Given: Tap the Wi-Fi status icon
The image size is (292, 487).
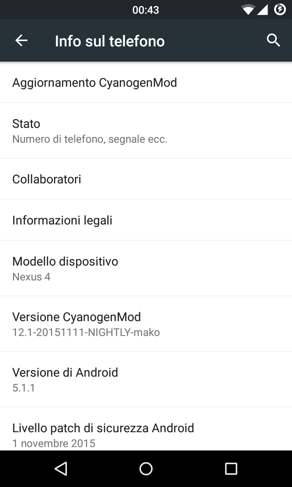Looking at the screenshot, I should click(x=248, y=10).
